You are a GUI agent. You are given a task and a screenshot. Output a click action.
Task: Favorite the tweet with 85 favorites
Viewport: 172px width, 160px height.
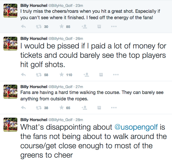(62, 27)
